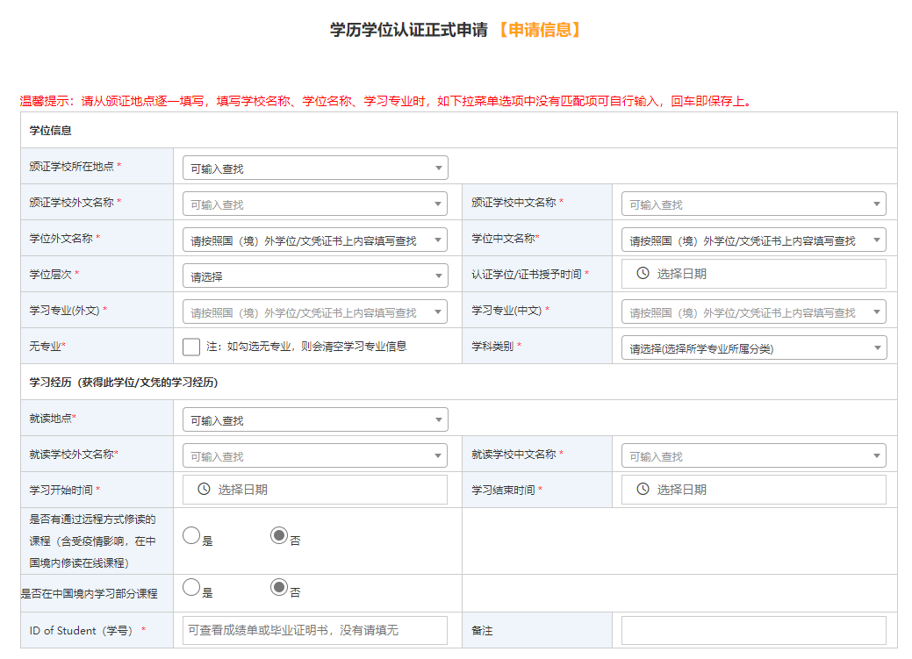This screenshot has height=659, width=912.
Task: Open 就读地点 dropdown
Action: pyautogui.click(x=315, y=419)
